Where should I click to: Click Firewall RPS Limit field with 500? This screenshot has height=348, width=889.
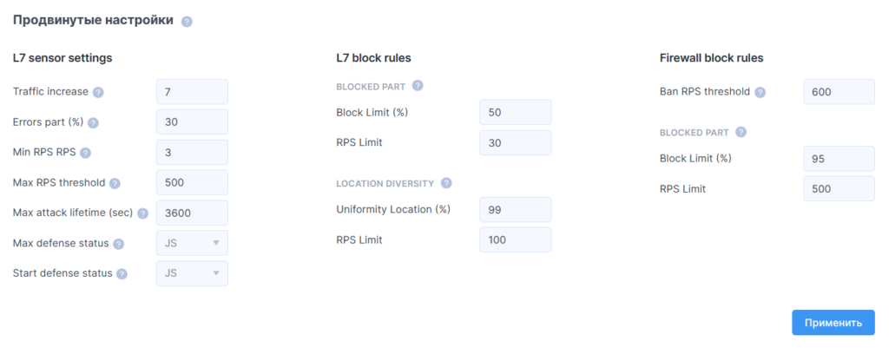840,188
